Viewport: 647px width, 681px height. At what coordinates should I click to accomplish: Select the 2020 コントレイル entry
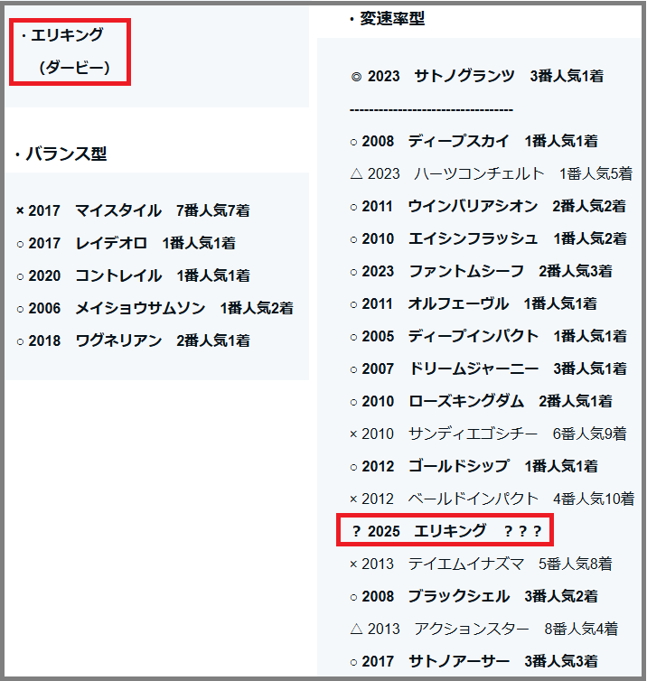[133, 275]
